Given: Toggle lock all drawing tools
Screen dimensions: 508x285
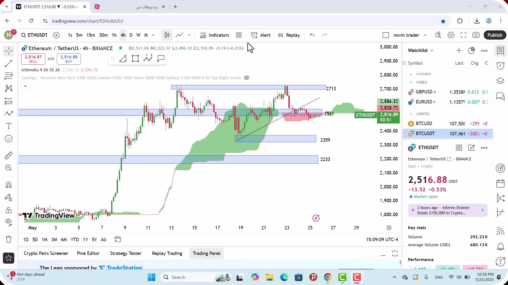Looking at the screenshot, I should [x=9, y=210].
